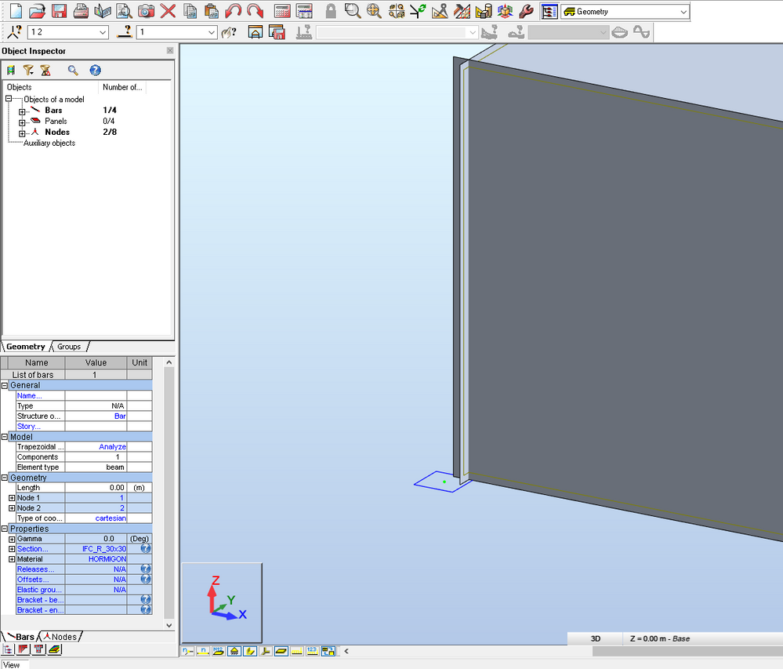Open the Geometry layout dropdown
Viewport: 783px width, 669px height.
tap(682, 11)
